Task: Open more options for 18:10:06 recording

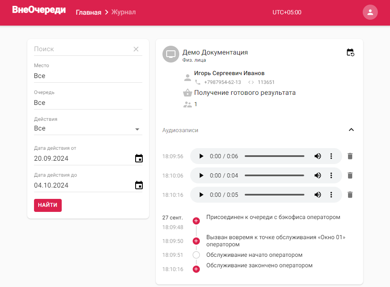Action: click(x=331, y=175)
